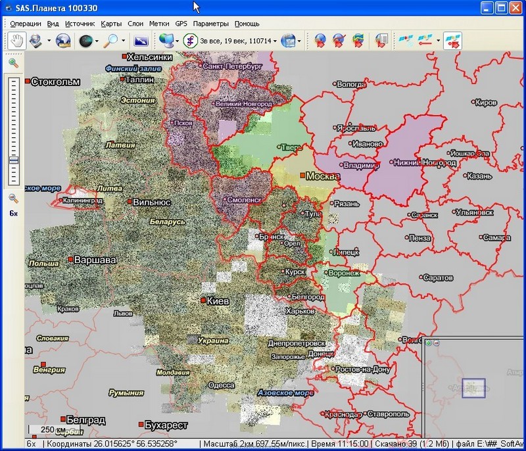Toggle the GPS track line display button
Screen dimensions: 526x451
click(x=426, y=41)
